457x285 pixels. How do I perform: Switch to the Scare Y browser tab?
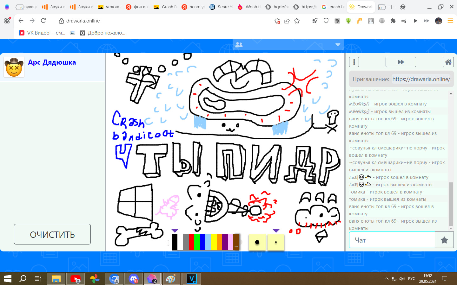click(221, 7)
